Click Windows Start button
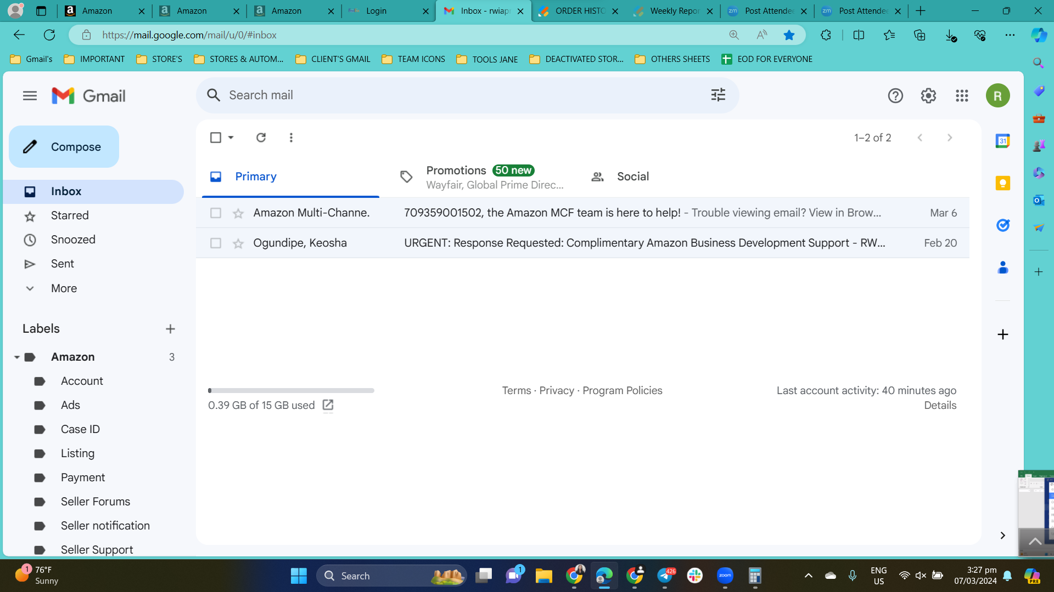The height and width of the screenshot is (592, 1054). (299, 576)
